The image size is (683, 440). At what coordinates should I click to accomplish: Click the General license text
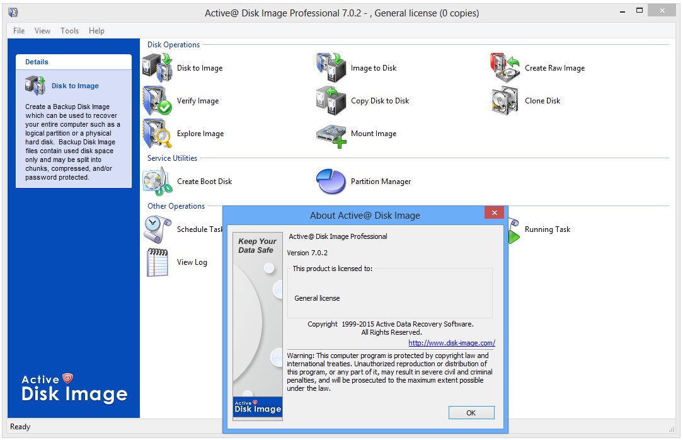317,298
